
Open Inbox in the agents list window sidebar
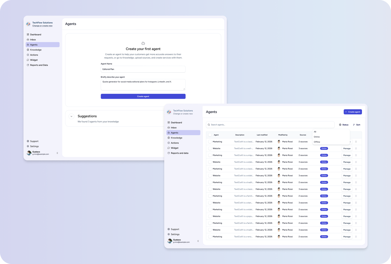coord(183,128)
